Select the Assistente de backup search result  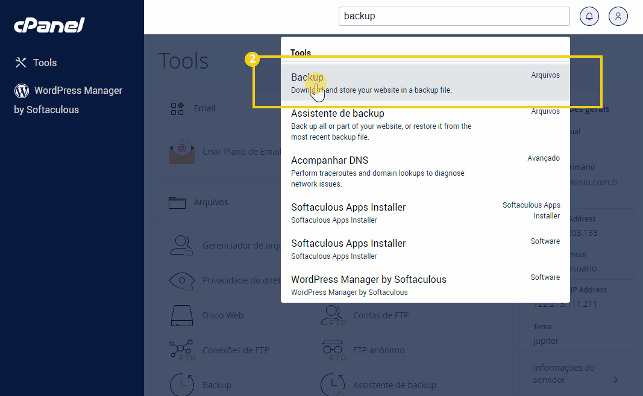pos(425,125)
